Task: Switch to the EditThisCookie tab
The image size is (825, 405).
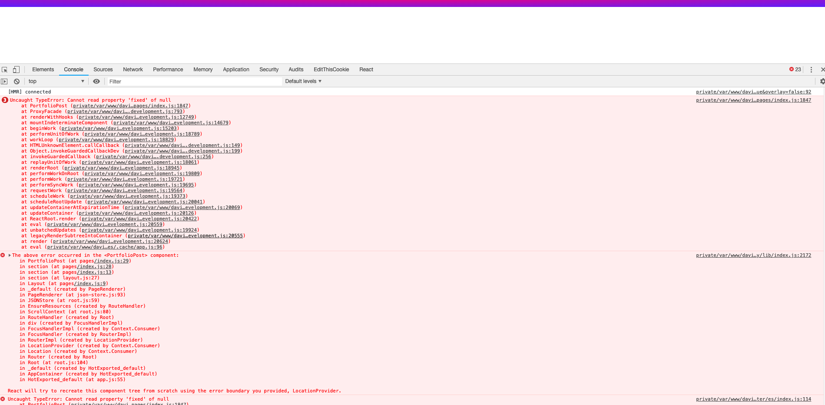Action: point(331,70)
